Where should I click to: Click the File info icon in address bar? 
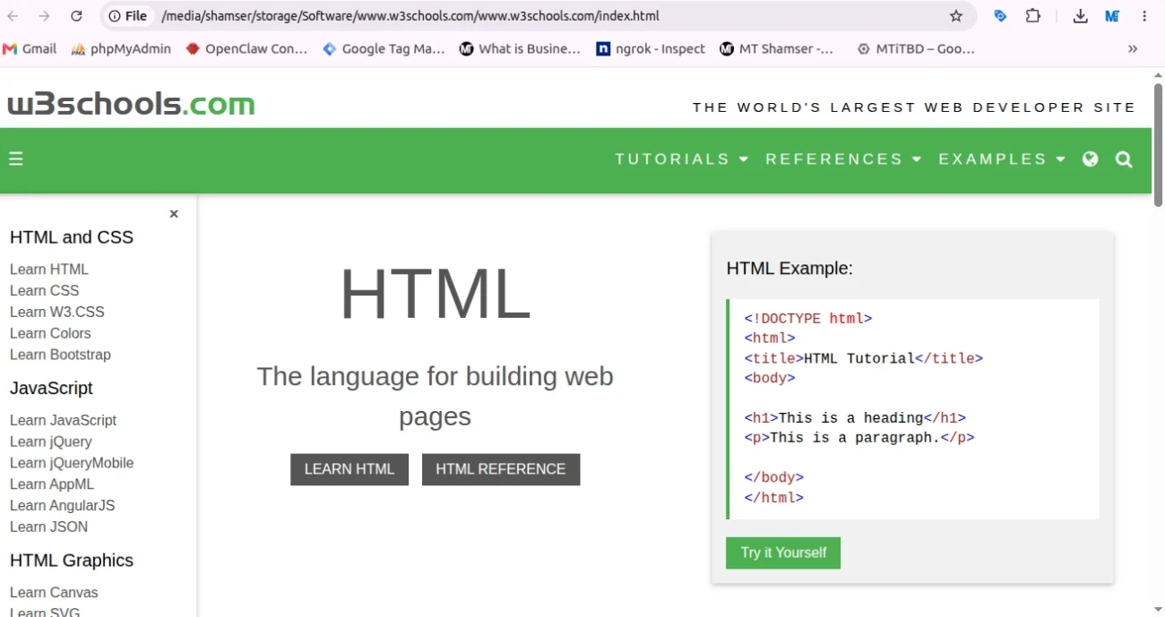[128, 16]
